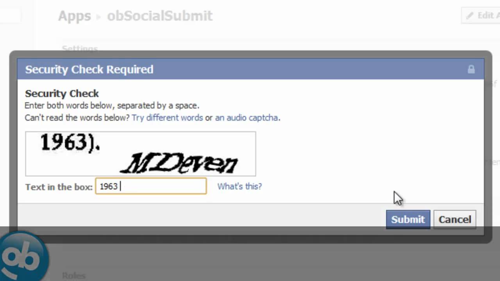The width and height of the screenshot is (500, 281).
Task: Select the Roles section heading
Action: [x=74, y=275]
